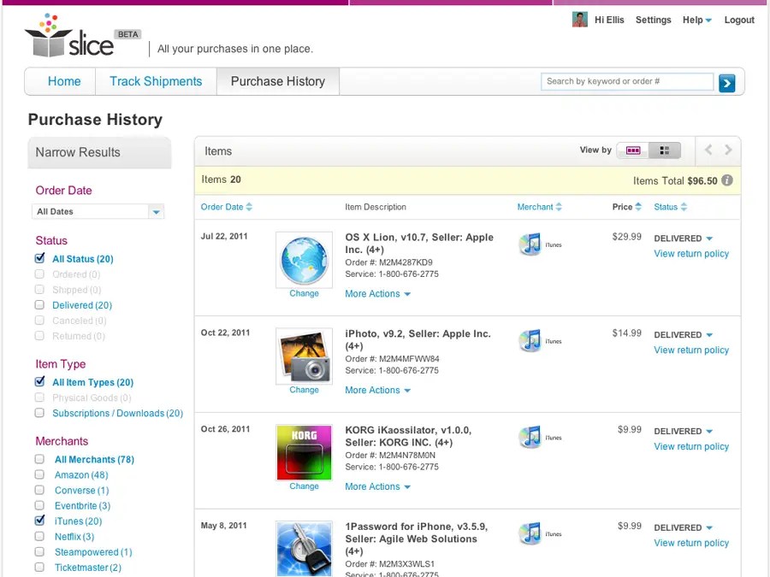This screenshot has width=770, height=577.
Task: Open the Track Shipments tab
Action: coord(156,81)
